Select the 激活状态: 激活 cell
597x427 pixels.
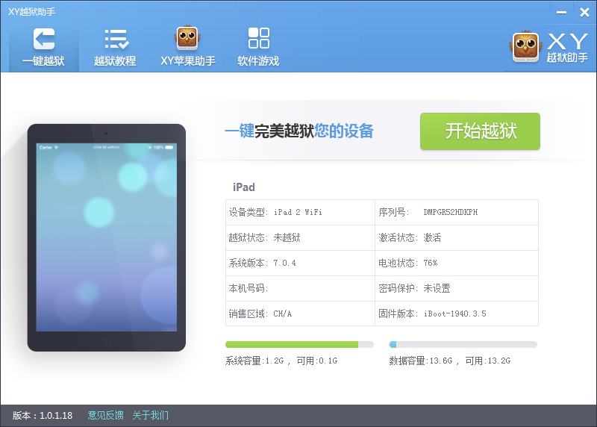point(457,237)
